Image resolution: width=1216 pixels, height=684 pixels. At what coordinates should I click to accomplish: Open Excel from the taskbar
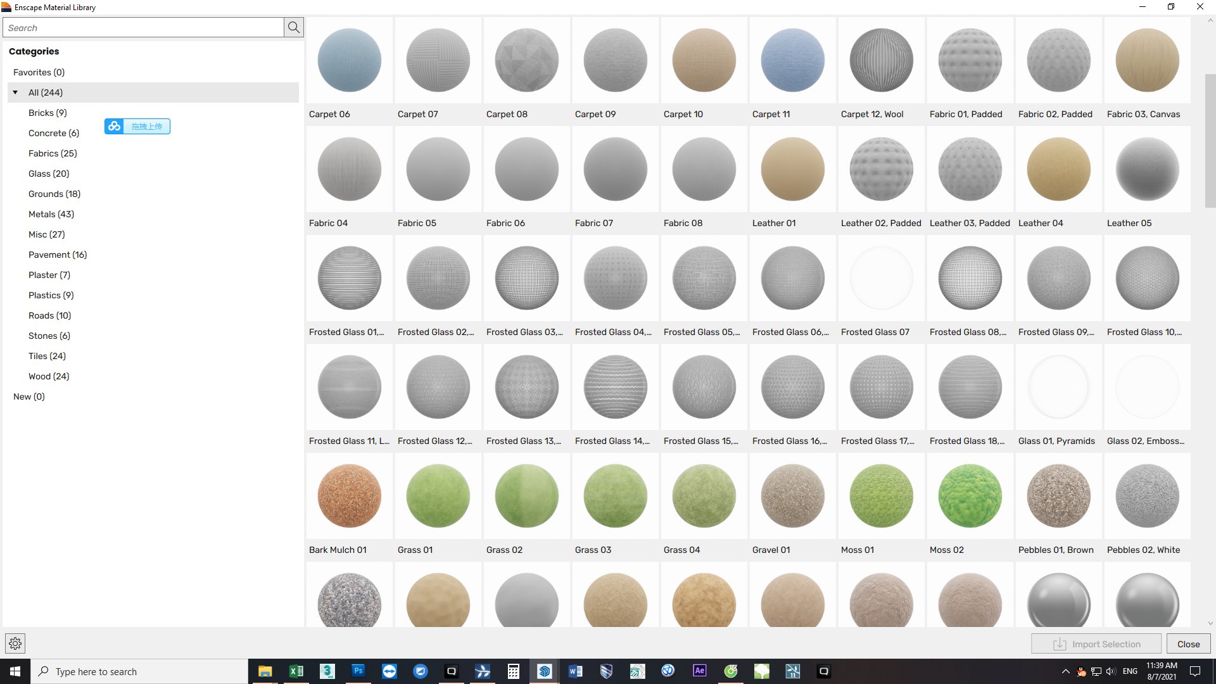(296, 671)
